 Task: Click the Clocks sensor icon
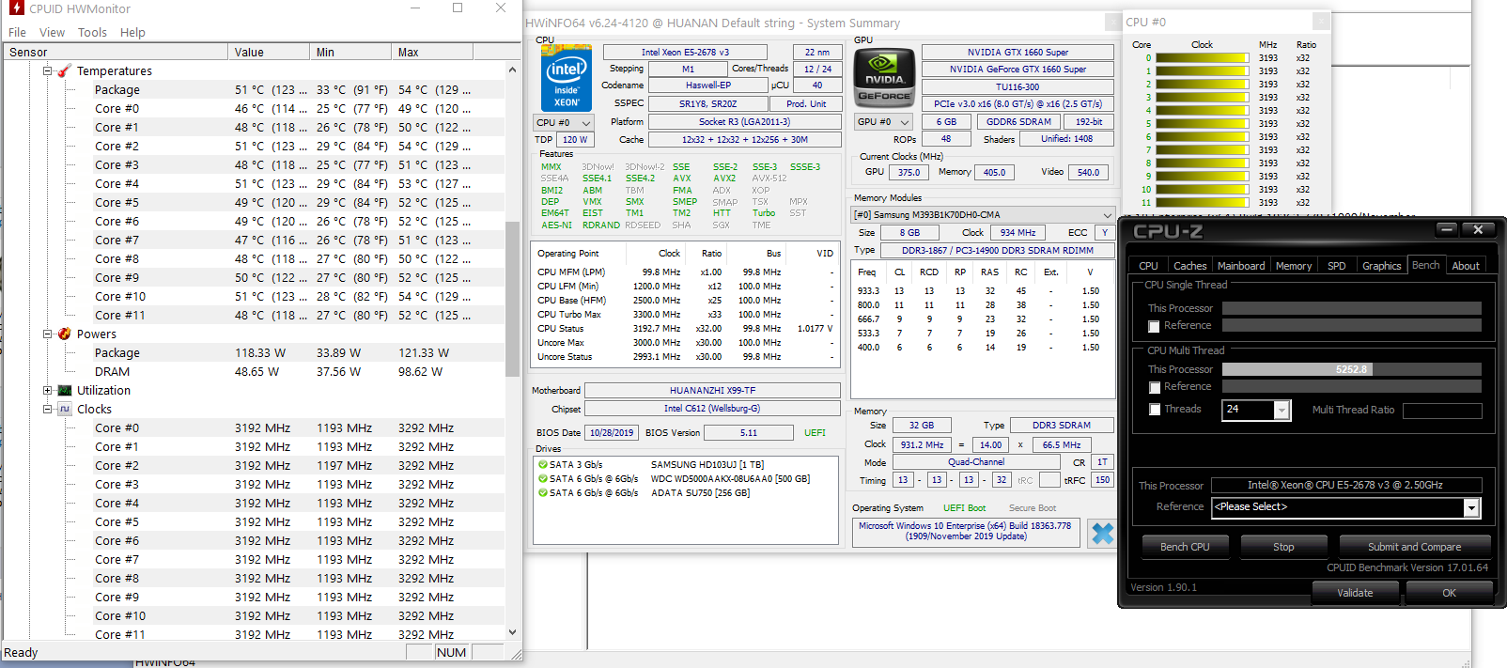point(65,409)
